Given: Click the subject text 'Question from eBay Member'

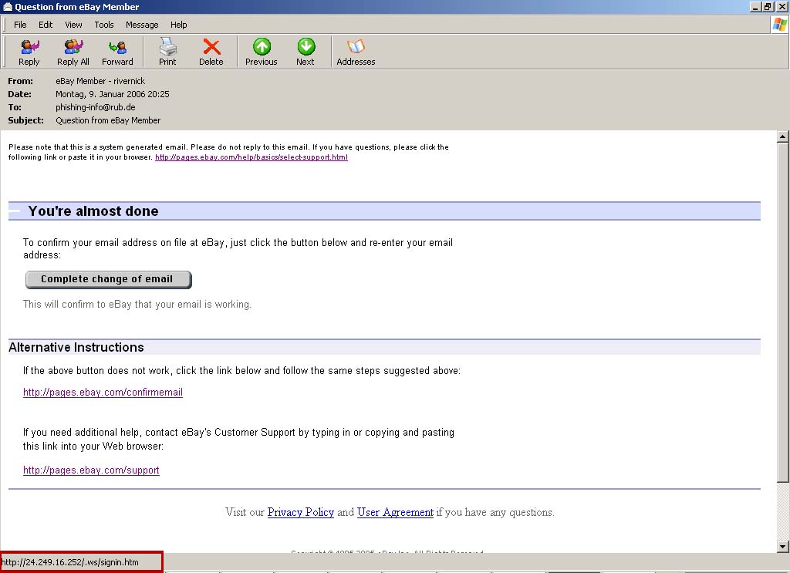Looking at the screenshot, I should point(108,120).
